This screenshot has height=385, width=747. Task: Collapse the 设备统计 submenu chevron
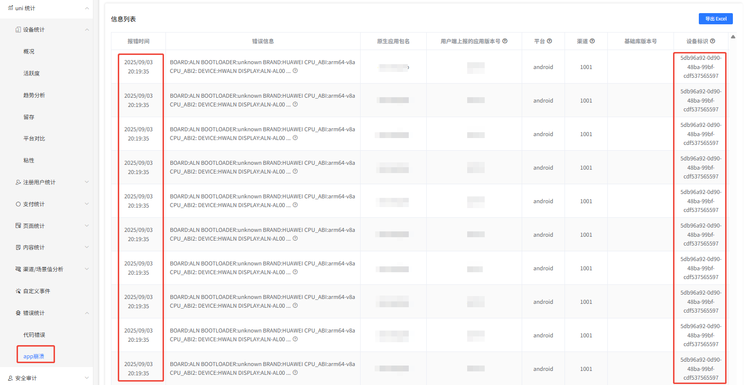[x=87, y=30]
